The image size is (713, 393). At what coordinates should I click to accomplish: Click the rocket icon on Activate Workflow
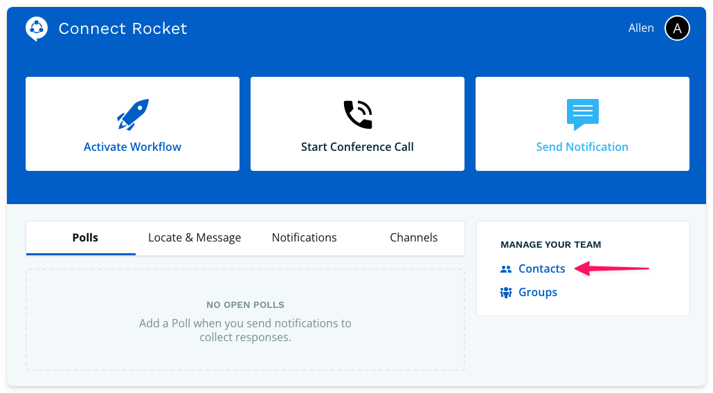point(133,114)
